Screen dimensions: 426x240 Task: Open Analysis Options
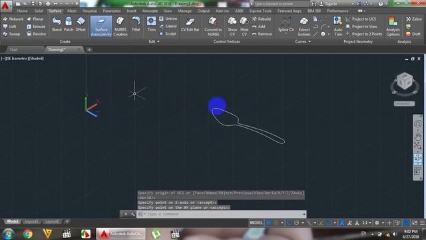point(393,27)
